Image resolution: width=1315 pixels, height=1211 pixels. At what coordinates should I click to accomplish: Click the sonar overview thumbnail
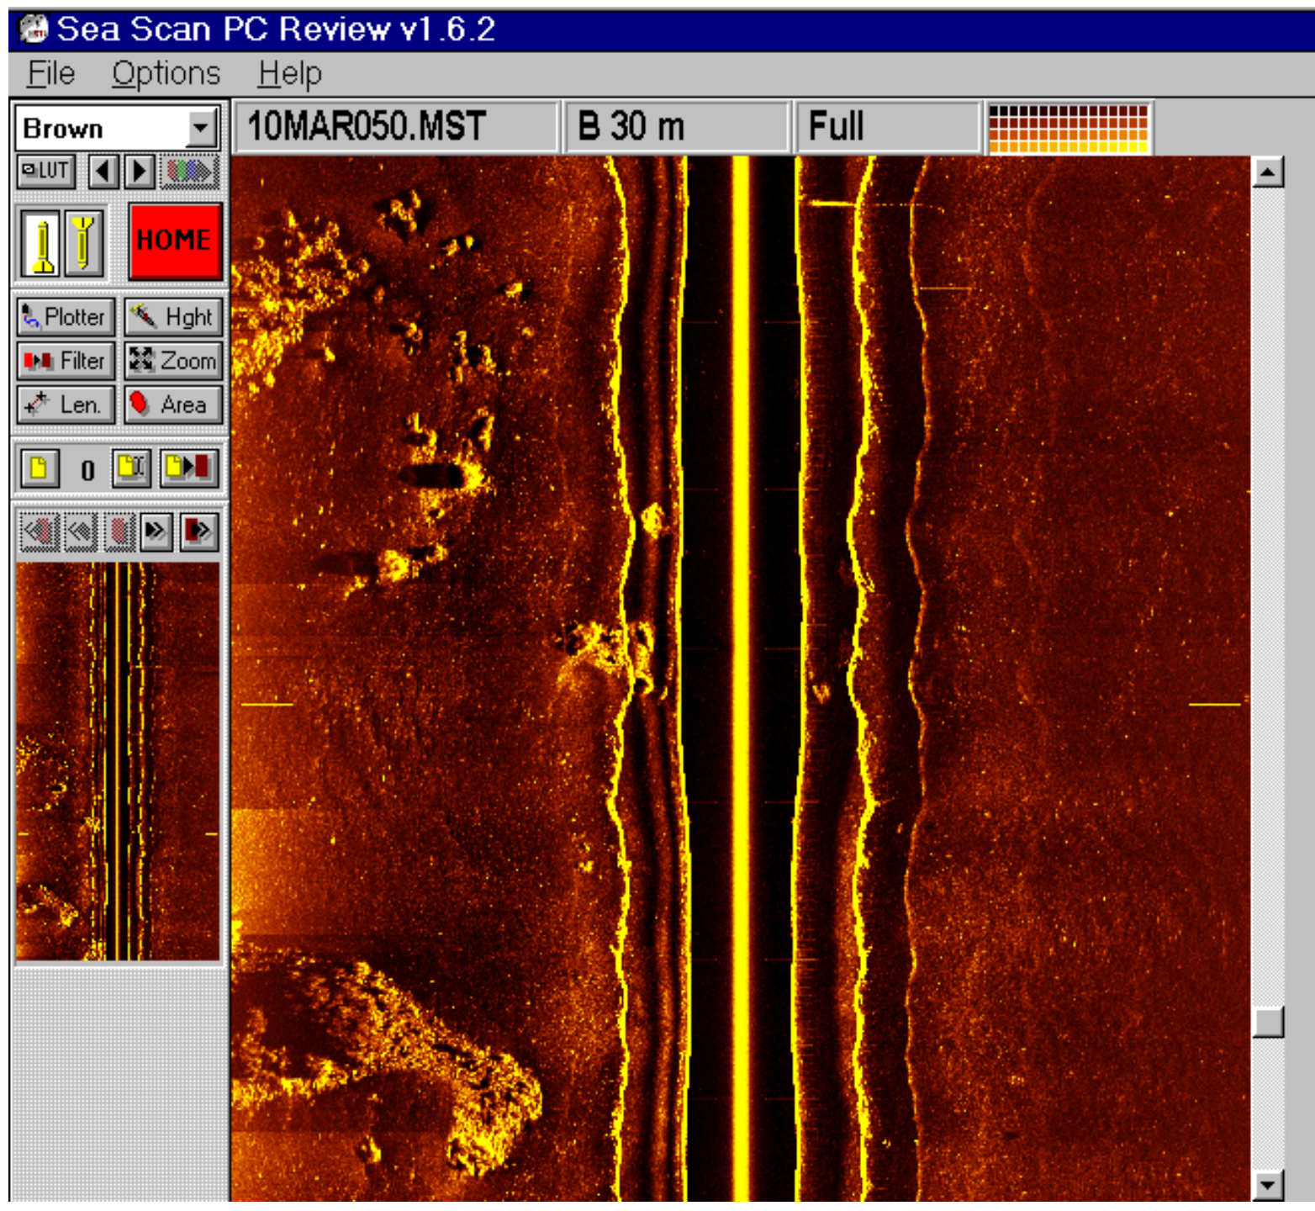click(118, 762)
